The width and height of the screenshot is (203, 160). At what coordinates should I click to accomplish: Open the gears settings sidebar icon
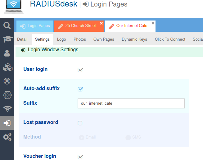[x=7, y=137]
